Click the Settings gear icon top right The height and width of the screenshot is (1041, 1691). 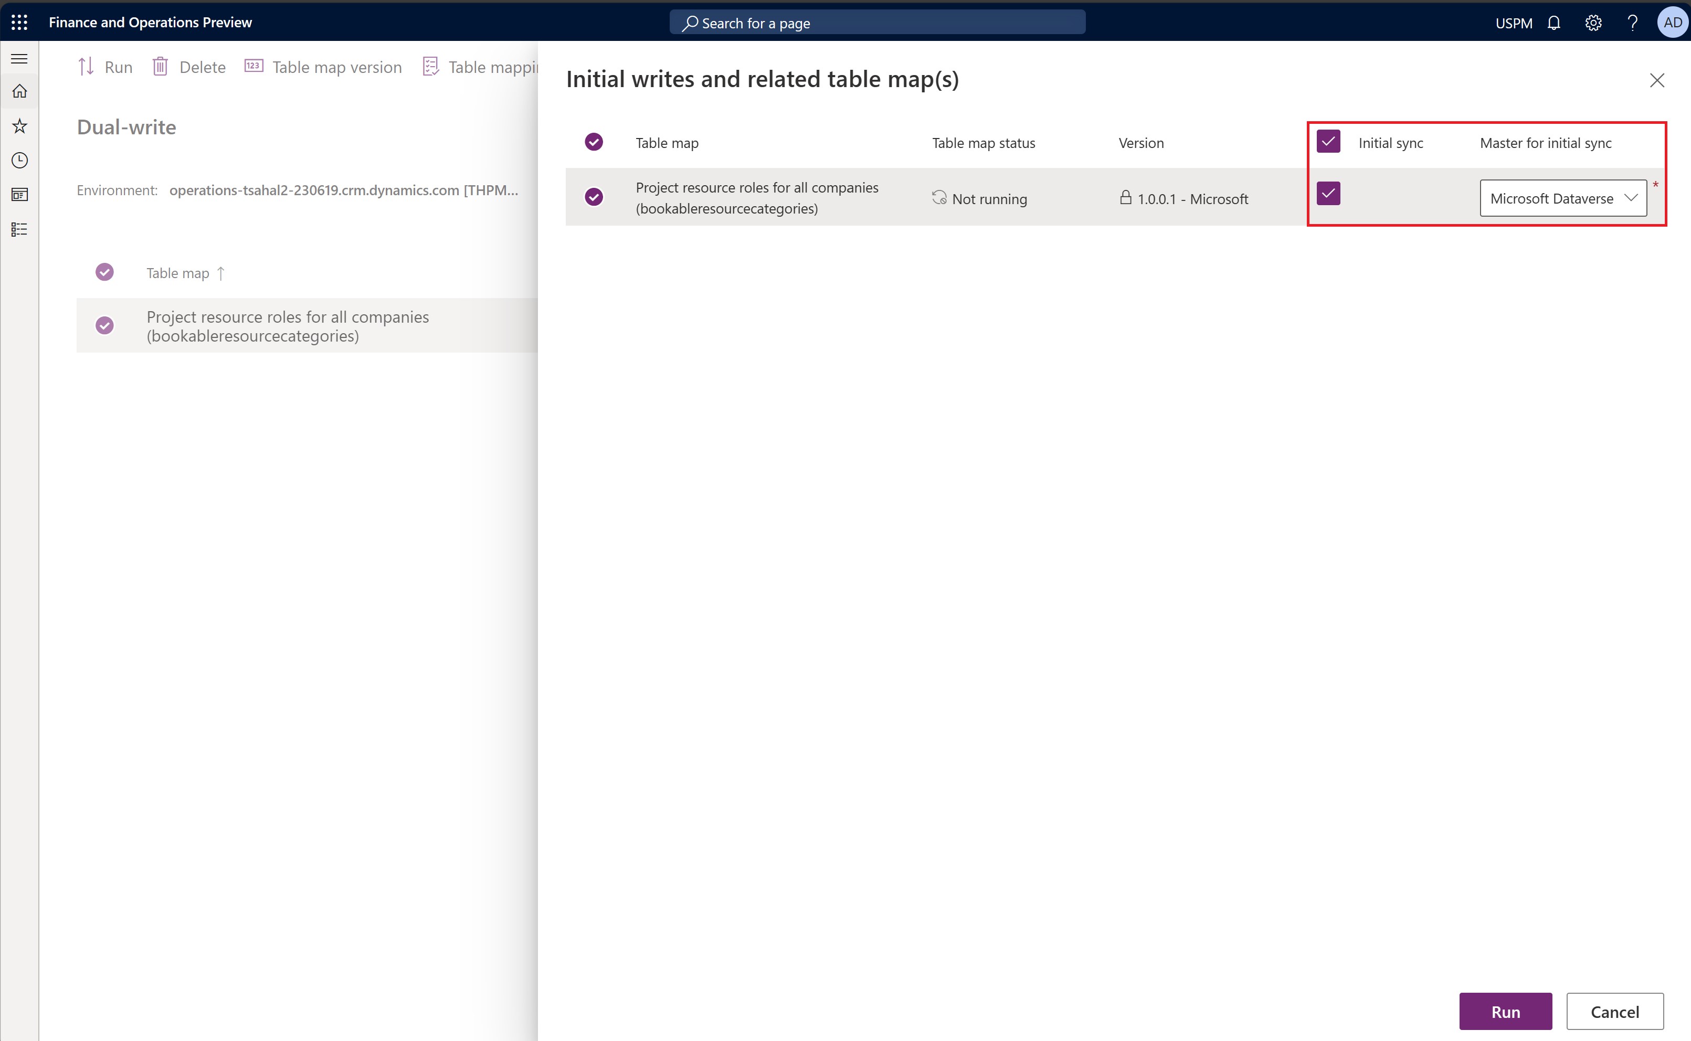[x=1593, y=23]
